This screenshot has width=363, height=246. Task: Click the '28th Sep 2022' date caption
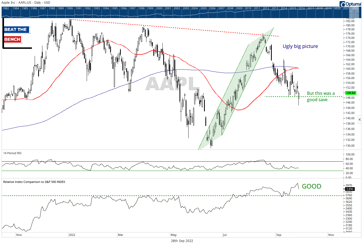pyautogui.click(x=182, y=241)
